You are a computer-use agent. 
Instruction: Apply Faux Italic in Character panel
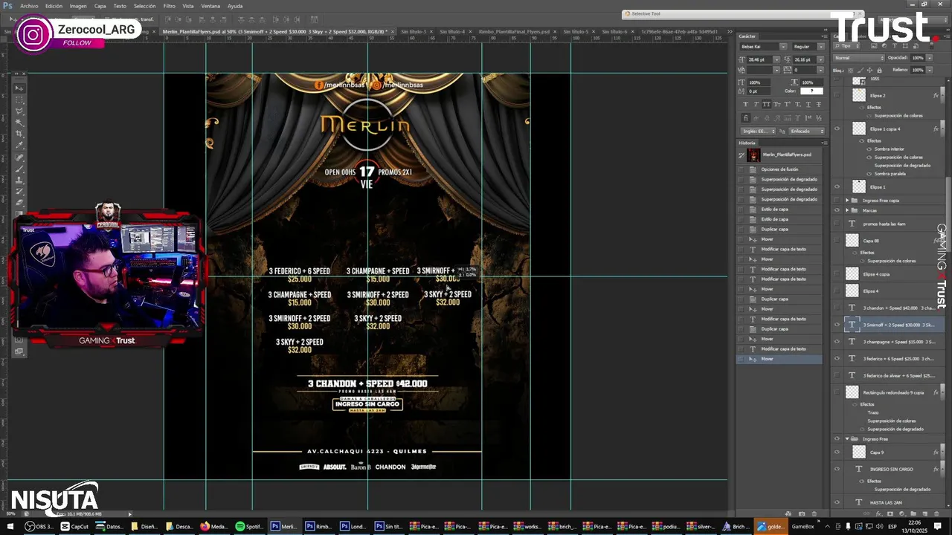point(756,104)
